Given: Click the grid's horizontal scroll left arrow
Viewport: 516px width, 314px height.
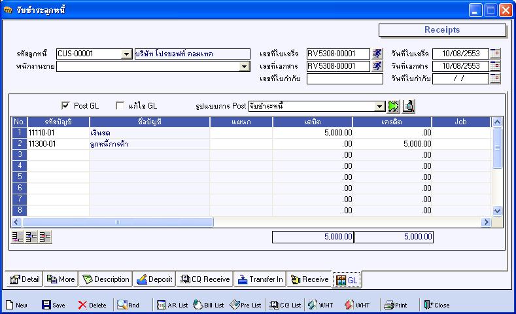Looking at the screenshot, I should (x=16, y=222).
